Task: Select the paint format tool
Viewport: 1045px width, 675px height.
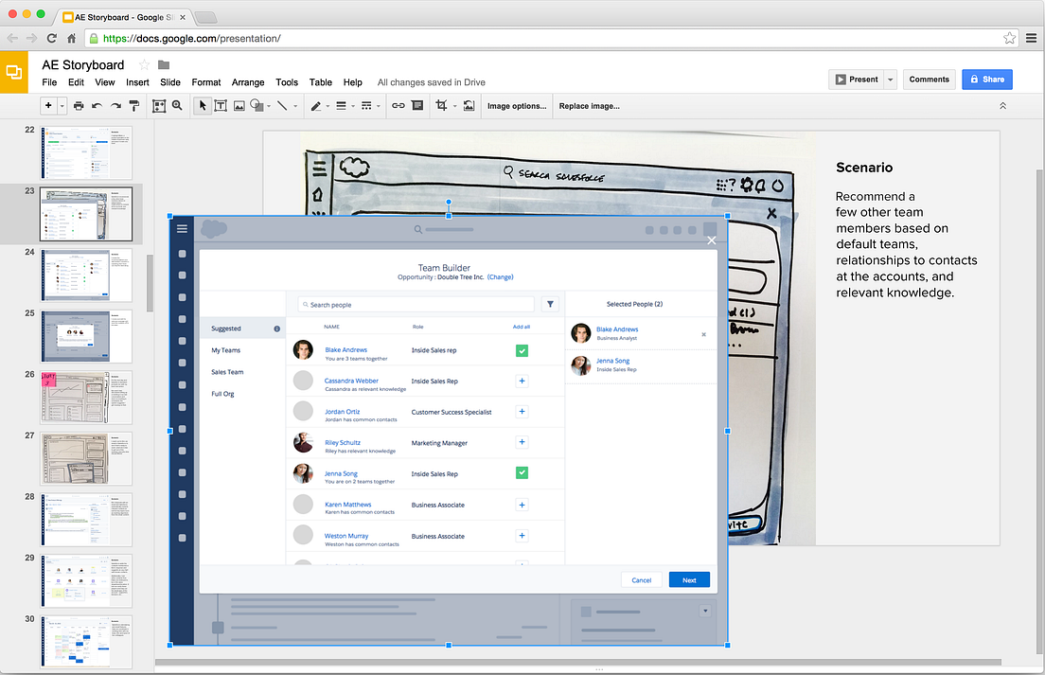Action: click(x=134, y=106)
